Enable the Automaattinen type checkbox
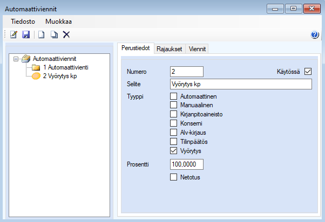 [173, 96]
